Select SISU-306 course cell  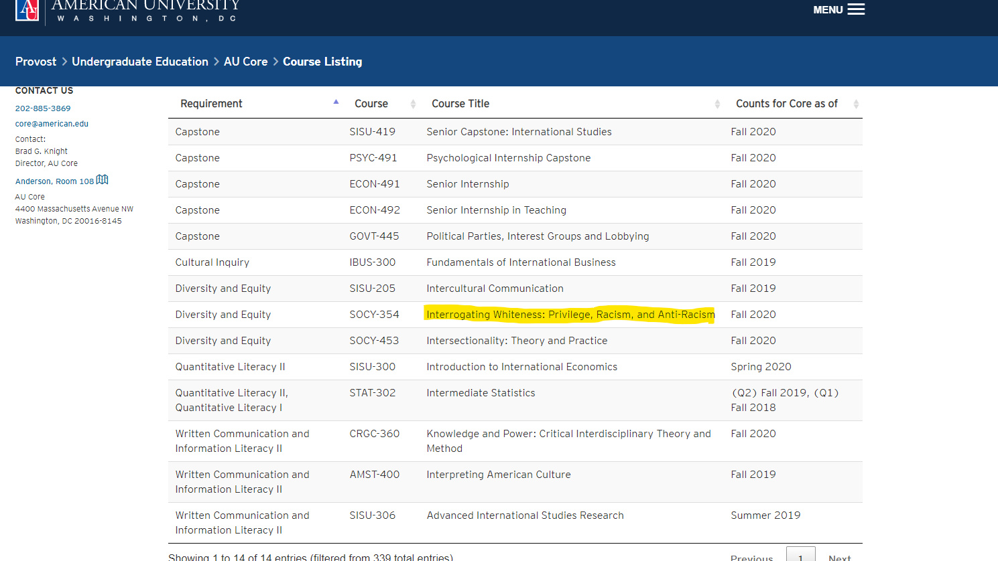coord(373,515)
